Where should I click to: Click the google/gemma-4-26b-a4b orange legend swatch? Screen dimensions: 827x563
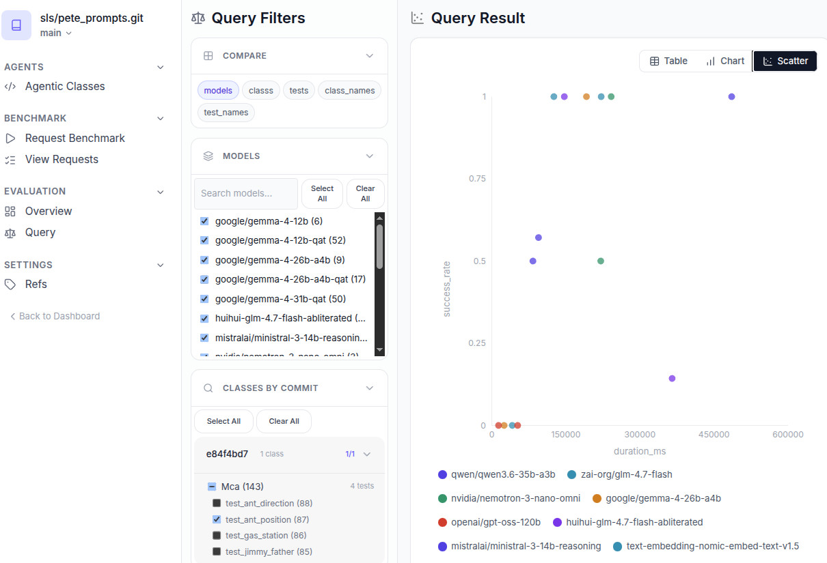[x=597, y=498]
